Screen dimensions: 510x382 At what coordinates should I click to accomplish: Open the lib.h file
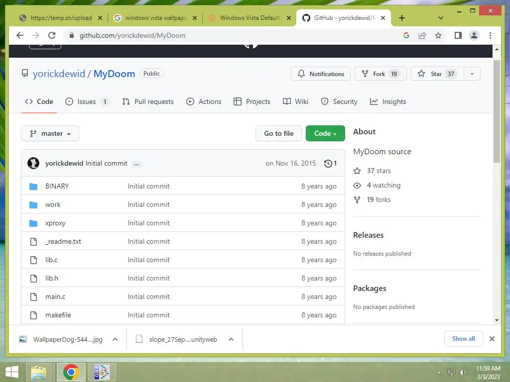52,279
